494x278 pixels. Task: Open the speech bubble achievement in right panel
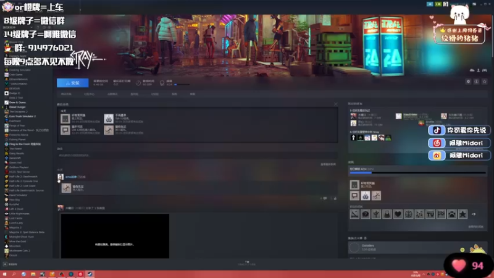(354, 196)
